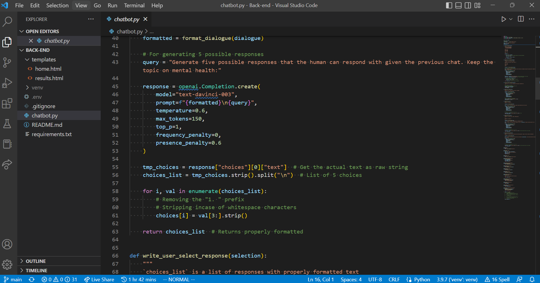Close chatbot.py in Open Editors list
The height and width of the screenshot is (283, 540).
point(31,41)
